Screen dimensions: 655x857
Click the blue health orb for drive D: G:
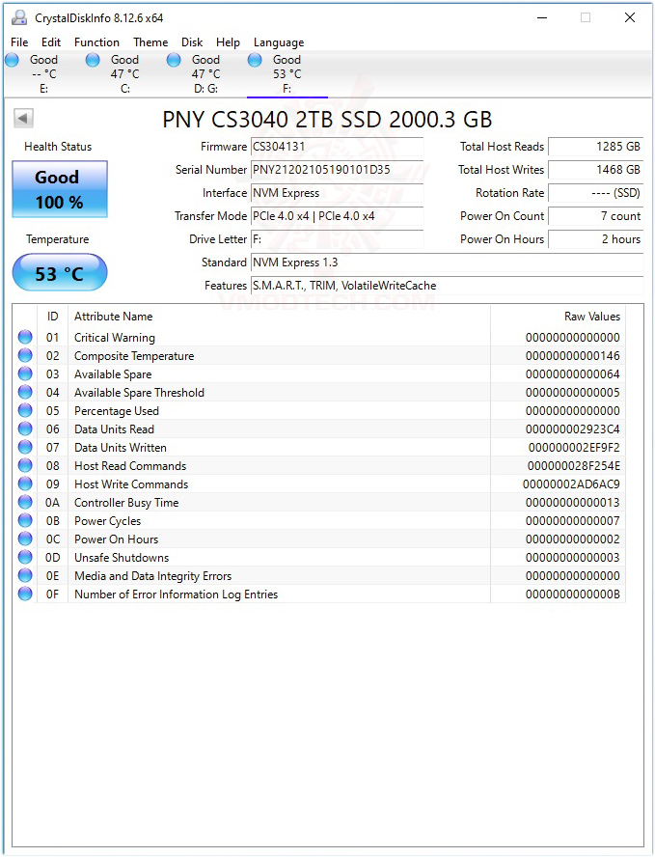click(174, 60)
